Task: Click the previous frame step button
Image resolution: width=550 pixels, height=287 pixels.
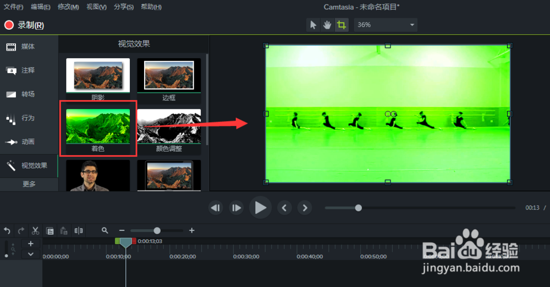Action: (216, 208)
